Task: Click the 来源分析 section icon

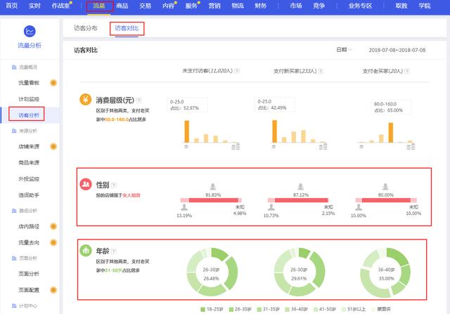Action: (x=14, y=131)
